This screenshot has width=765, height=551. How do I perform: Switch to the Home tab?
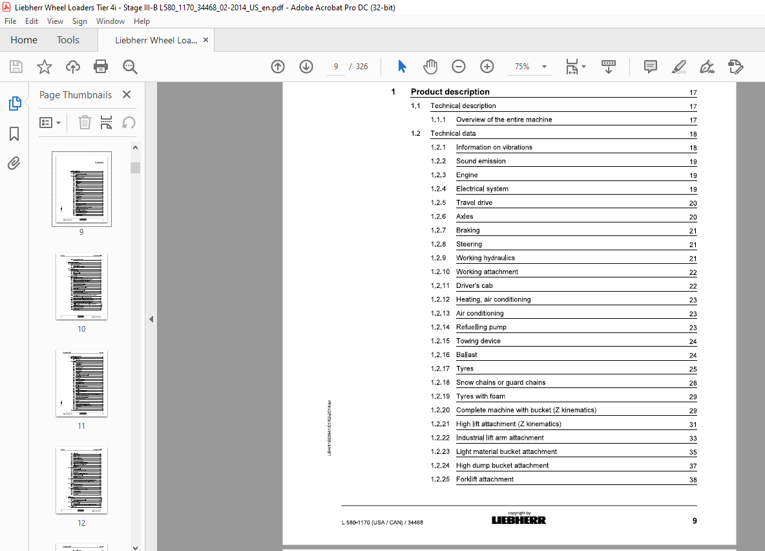click(24, 40)
